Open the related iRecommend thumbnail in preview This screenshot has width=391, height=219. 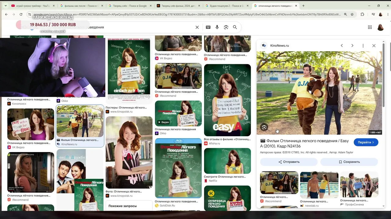click(279, 182)
